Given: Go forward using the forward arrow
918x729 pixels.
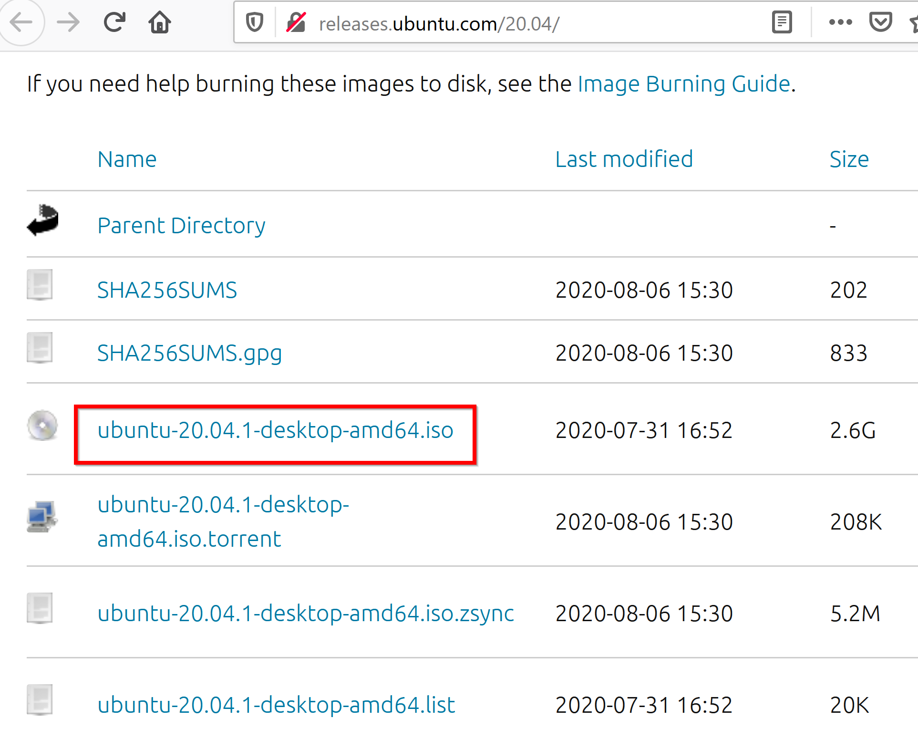Looking at the screenshot, I should click(68, 22).
